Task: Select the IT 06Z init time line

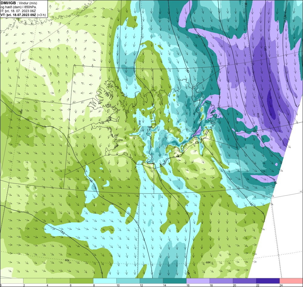Action: (19, 11)
